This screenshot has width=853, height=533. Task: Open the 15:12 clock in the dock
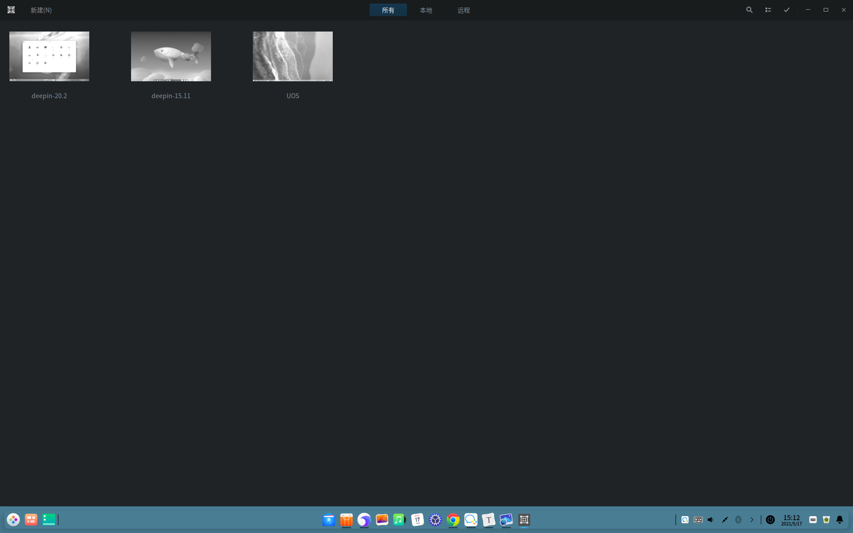coord(792,520)
